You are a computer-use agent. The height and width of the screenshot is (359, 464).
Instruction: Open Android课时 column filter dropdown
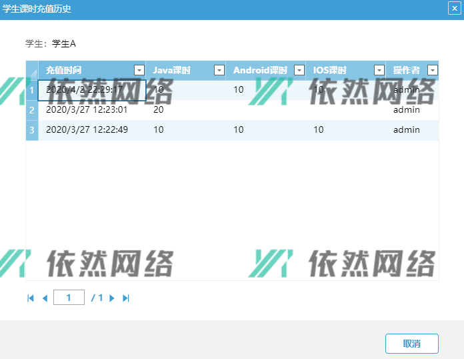[299, 70]
